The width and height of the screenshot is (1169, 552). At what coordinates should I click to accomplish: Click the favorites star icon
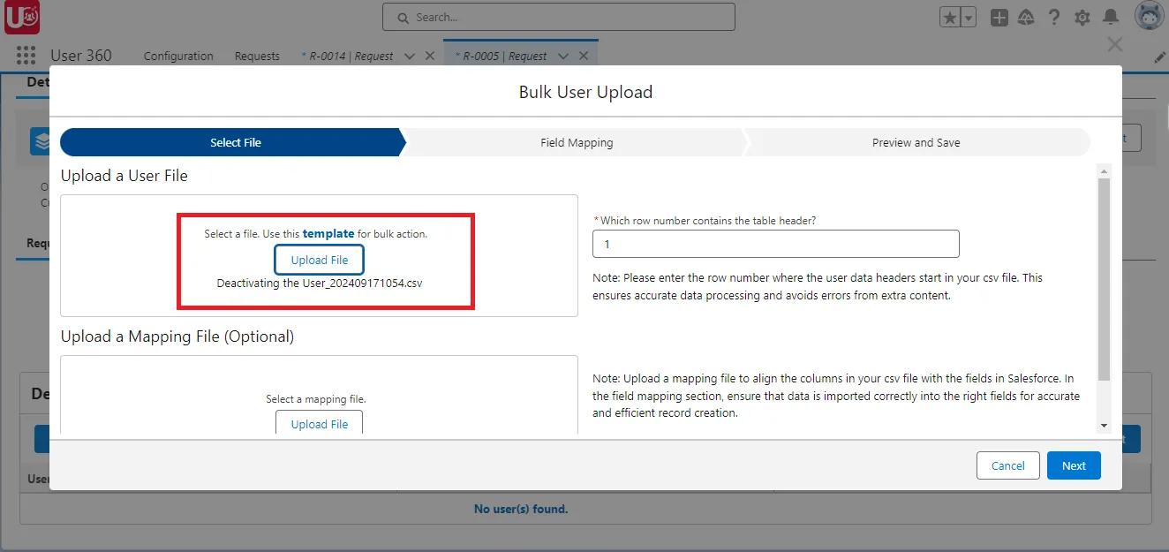coord(949,17)
